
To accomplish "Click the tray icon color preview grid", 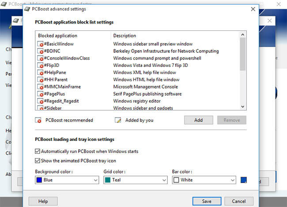I will point(244,180).
